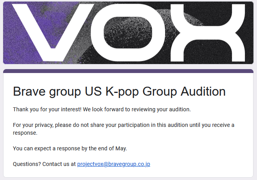This screenshot has width=257, height=180.
Task: Click the word Audition in the title
Action: [203, 91]
